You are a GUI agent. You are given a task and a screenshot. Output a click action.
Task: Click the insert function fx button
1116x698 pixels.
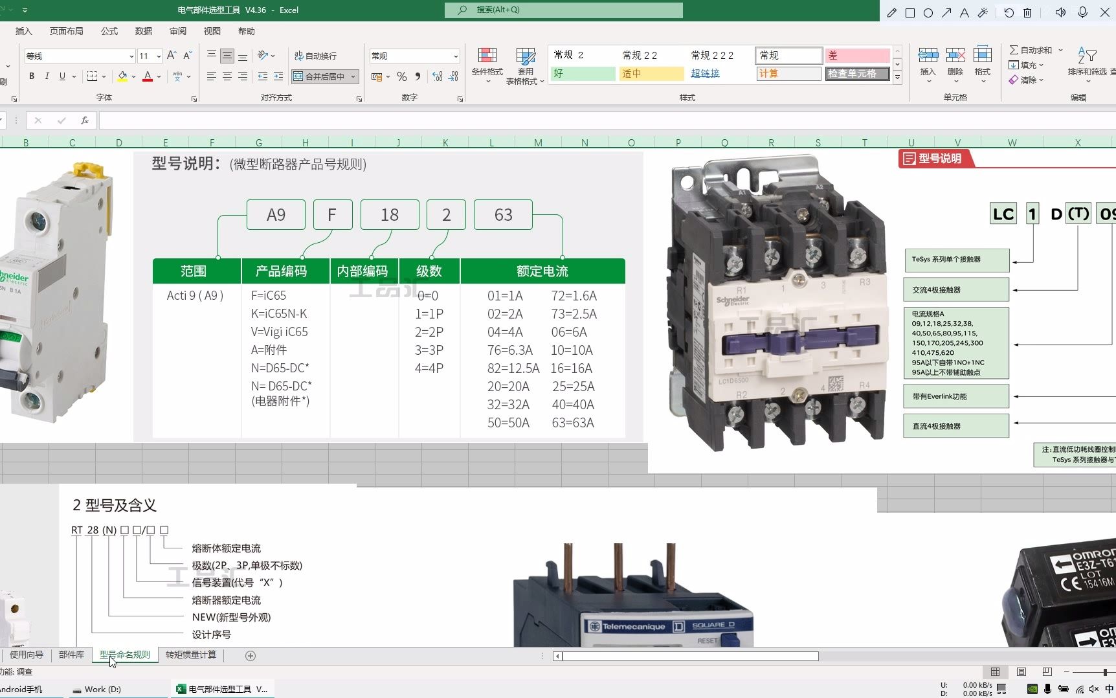point(84,120)
